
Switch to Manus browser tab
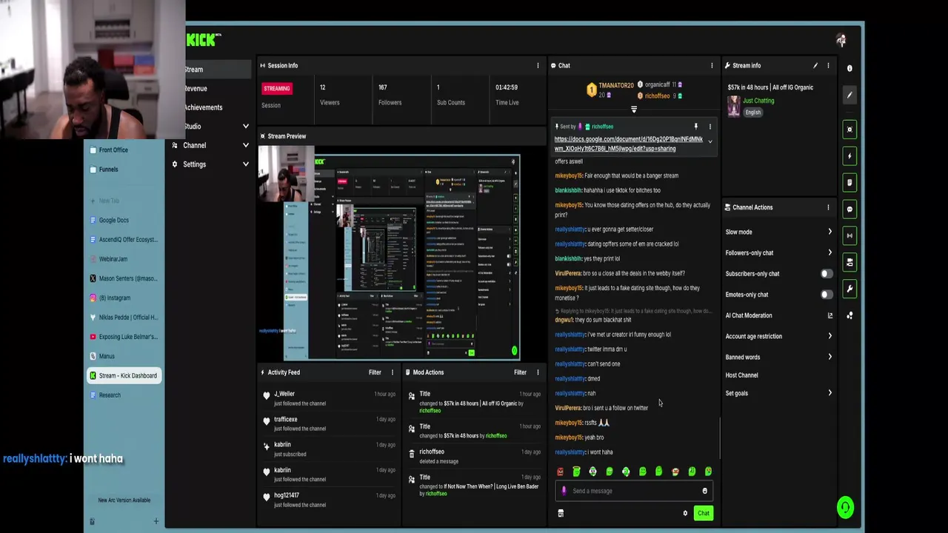pyautogui.click(x=124, y=356)
